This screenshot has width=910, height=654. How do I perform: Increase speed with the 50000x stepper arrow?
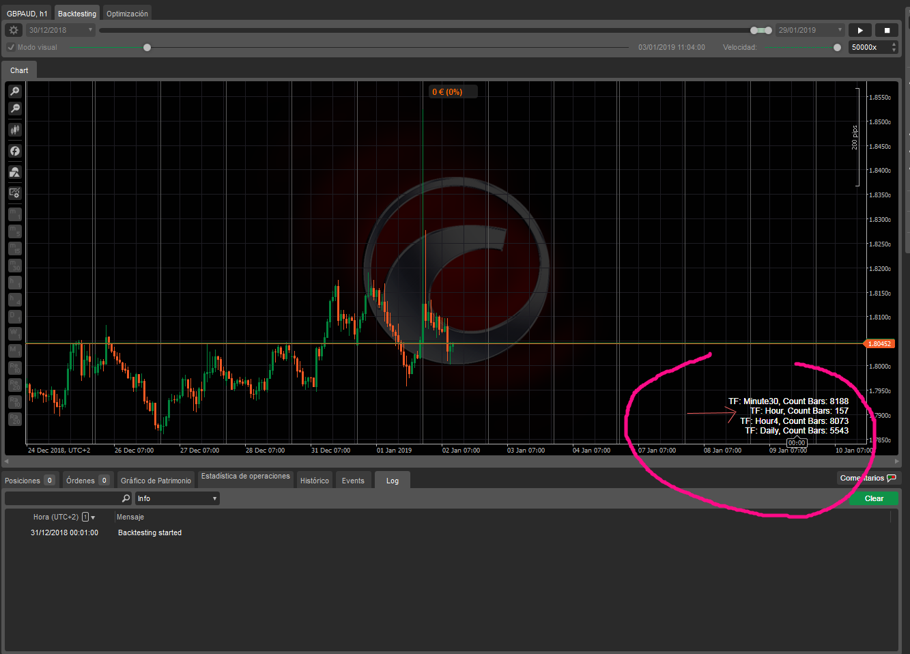coord(894,44)
